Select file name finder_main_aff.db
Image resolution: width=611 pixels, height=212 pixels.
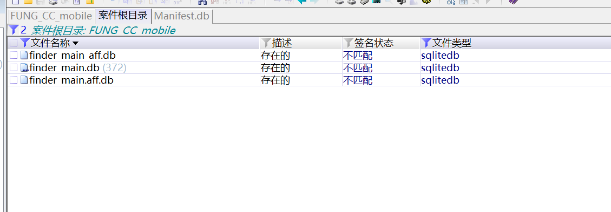(x=73, y=55)
